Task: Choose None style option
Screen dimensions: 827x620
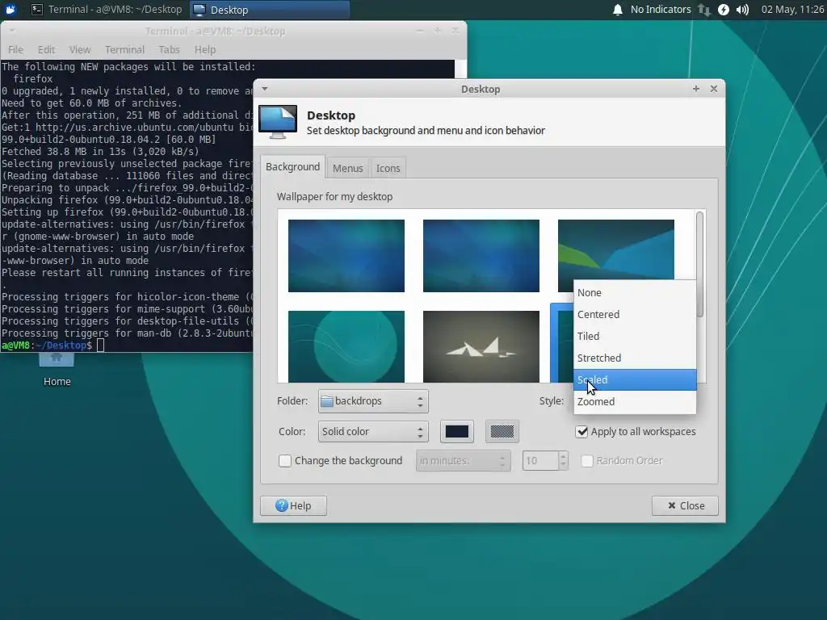Action: (x=635, y=292)
